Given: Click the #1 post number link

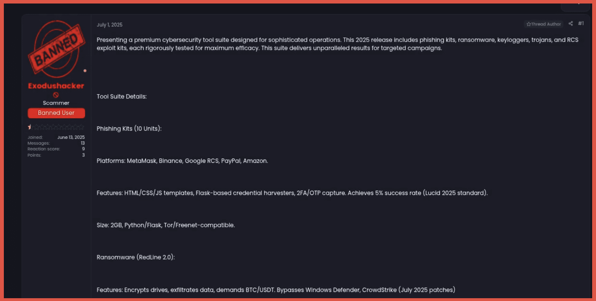Looking at the screenshot, I should [x=581, y=23].
